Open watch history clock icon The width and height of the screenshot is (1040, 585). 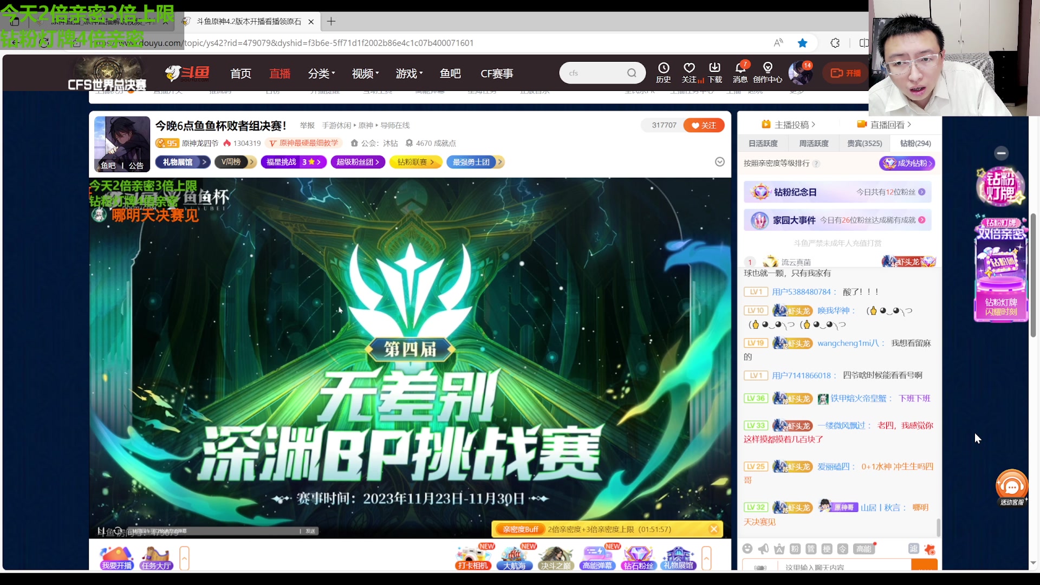[x=663, y=72]
